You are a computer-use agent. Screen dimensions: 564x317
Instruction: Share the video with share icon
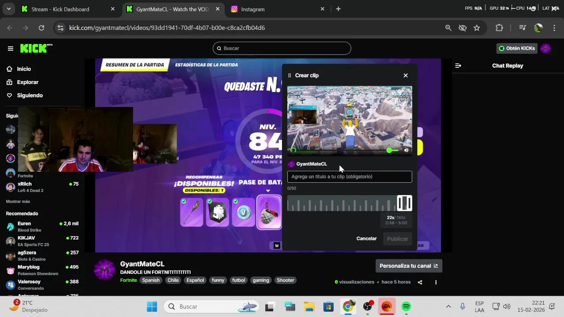click(420, 282)
